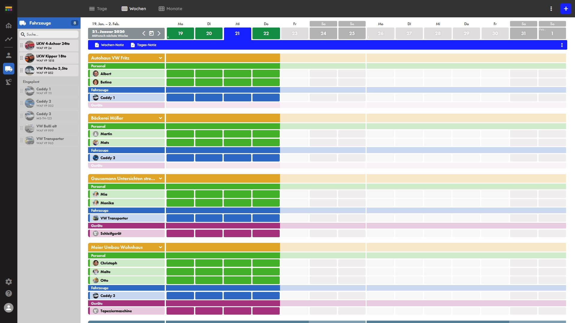Go to next week with right arrow
Image resolution: width=575 pixels, height=323 pixels.
pyautogui.click(x=159, y=33)
